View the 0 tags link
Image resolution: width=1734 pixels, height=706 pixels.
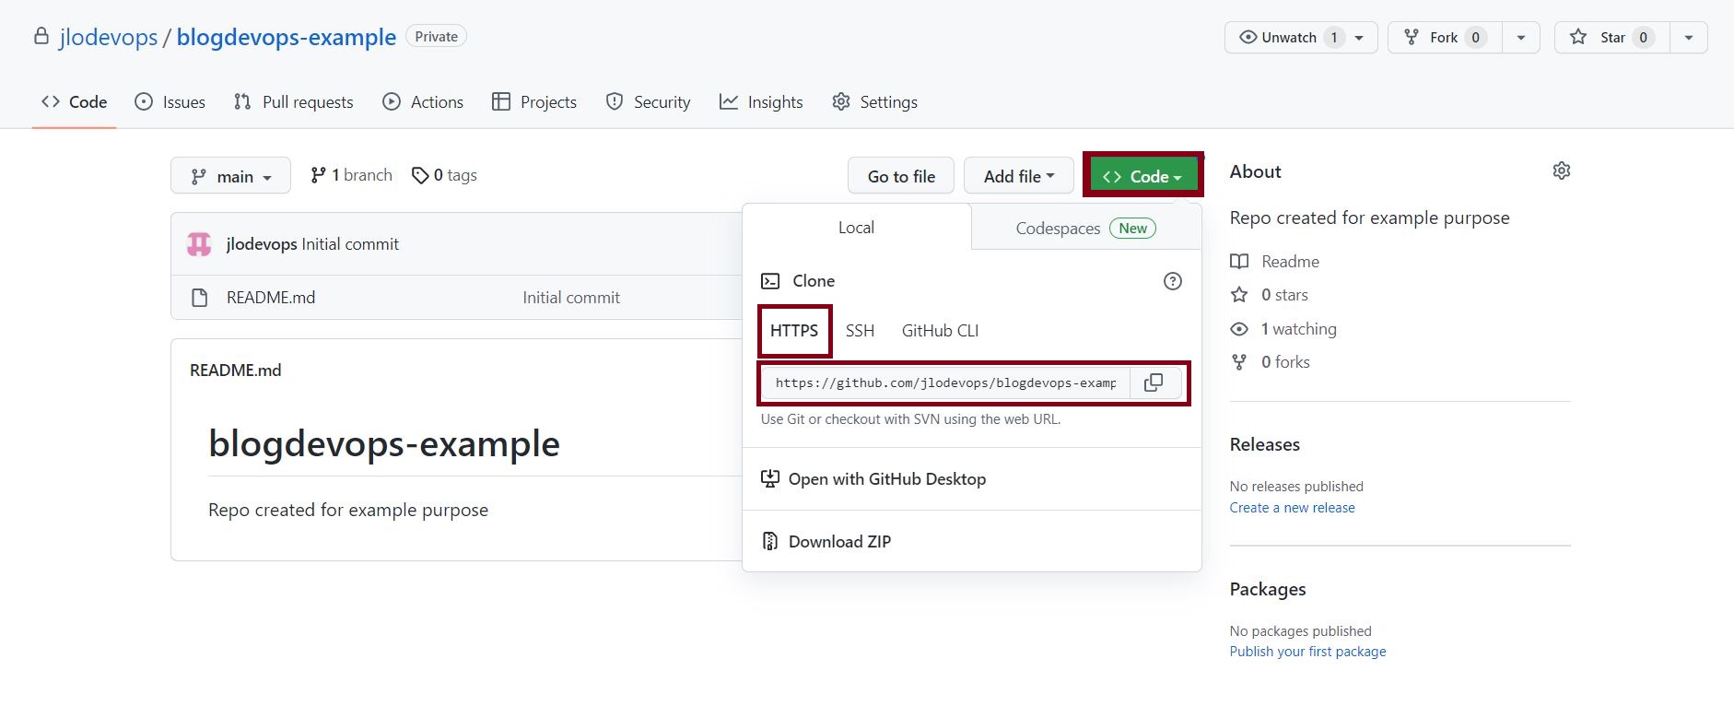(445, 175)
